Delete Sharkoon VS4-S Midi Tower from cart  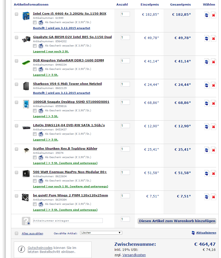(x=214, y=85)
